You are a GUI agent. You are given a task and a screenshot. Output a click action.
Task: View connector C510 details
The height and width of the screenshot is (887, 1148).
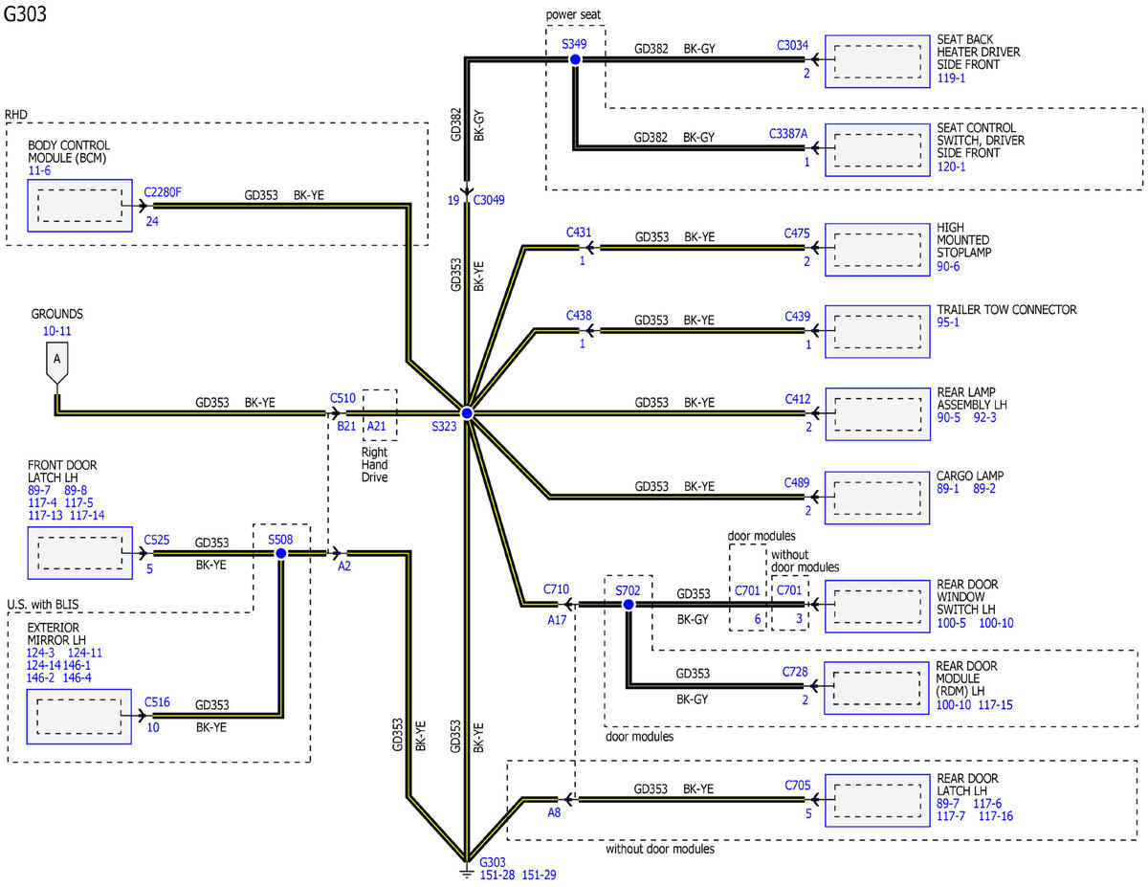(342, 396)
